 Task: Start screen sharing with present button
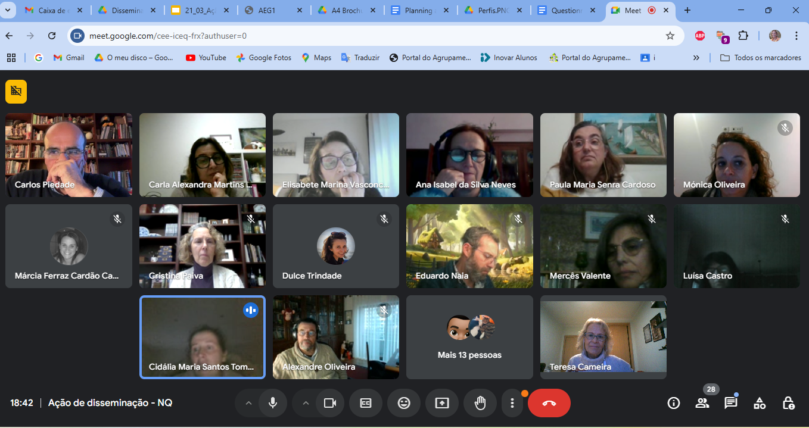click(x=442, y=403)
